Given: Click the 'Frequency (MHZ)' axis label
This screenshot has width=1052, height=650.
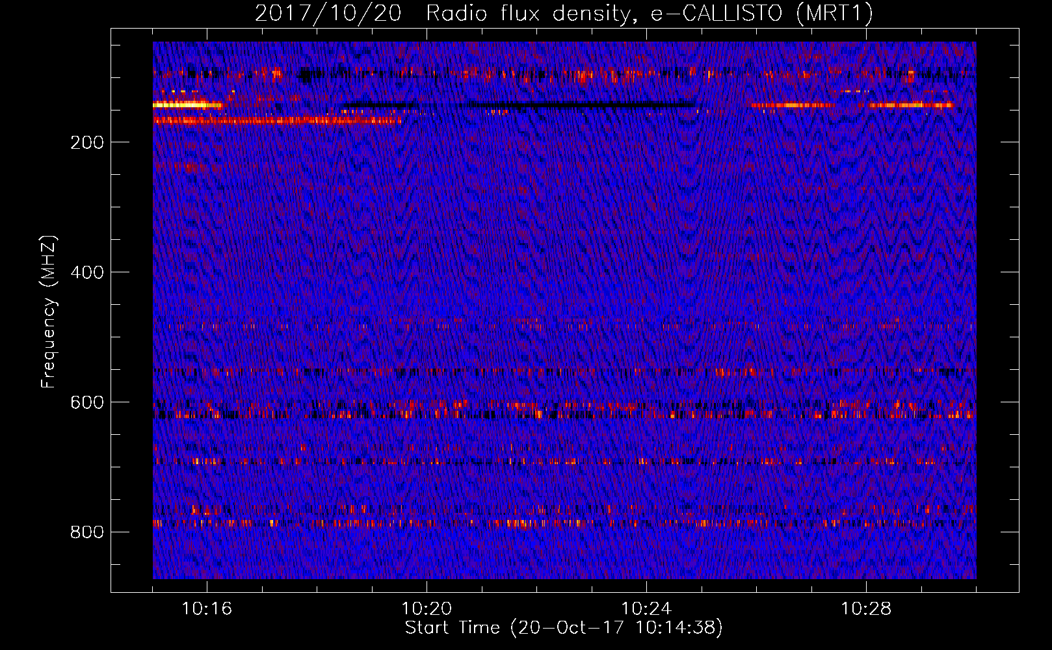Looking at the screenshot, I should click(x=49, y=311).
